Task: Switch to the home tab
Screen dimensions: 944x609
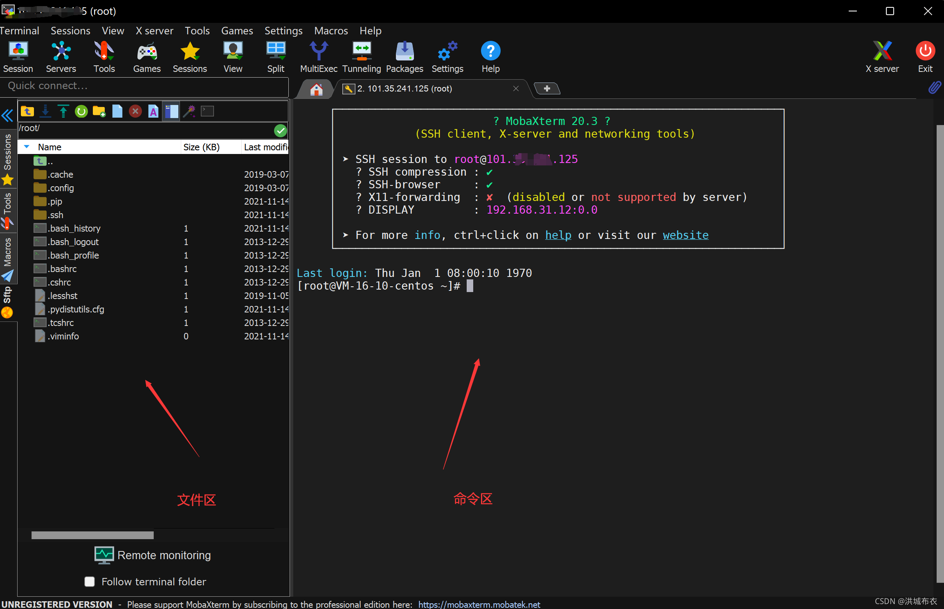Action: click(316, 89)
